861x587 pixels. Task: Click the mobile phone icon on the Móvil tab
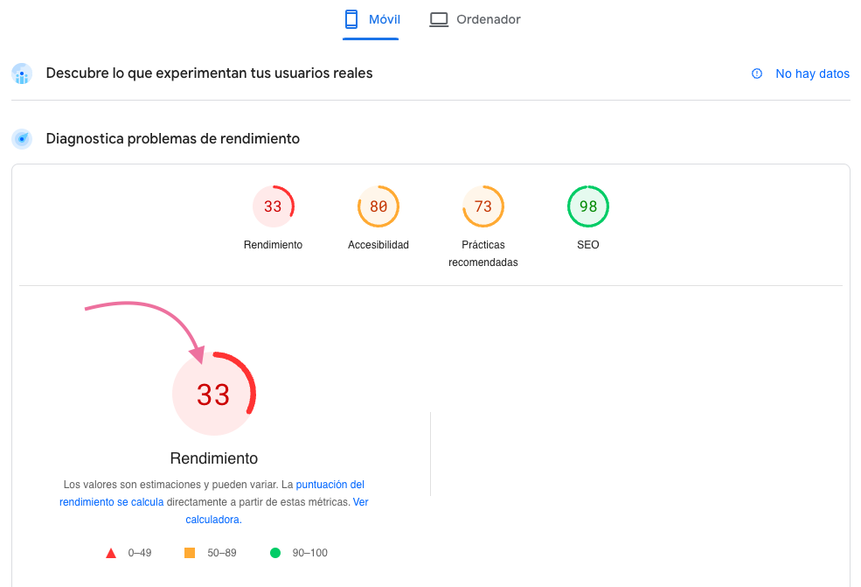click(x=352, y=18)
